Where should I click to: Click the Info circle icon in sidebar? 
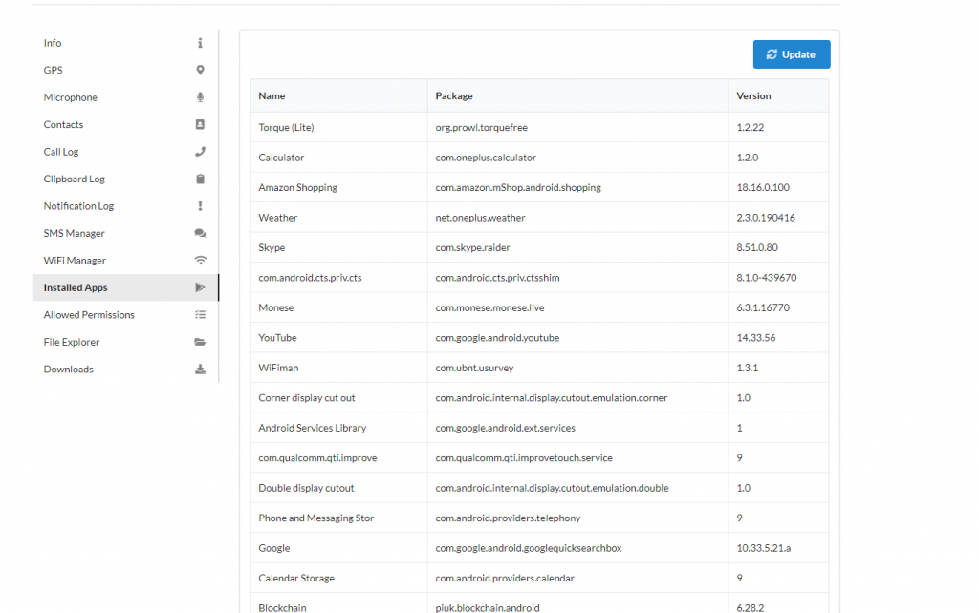click(200, 43)
